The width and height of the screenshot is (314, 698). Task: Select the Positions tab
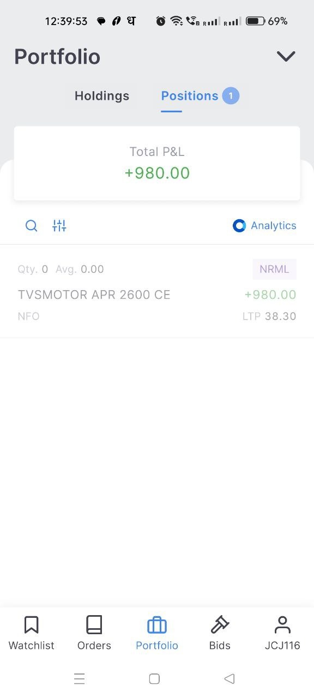(x=190, y=96)
